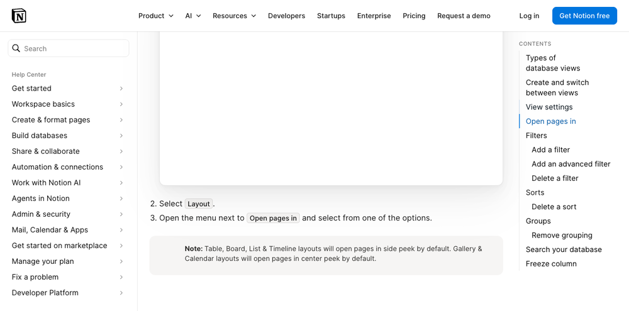Open the Enterprise nav item
Viewport: 629px width, 311px height.
(374, 16)
